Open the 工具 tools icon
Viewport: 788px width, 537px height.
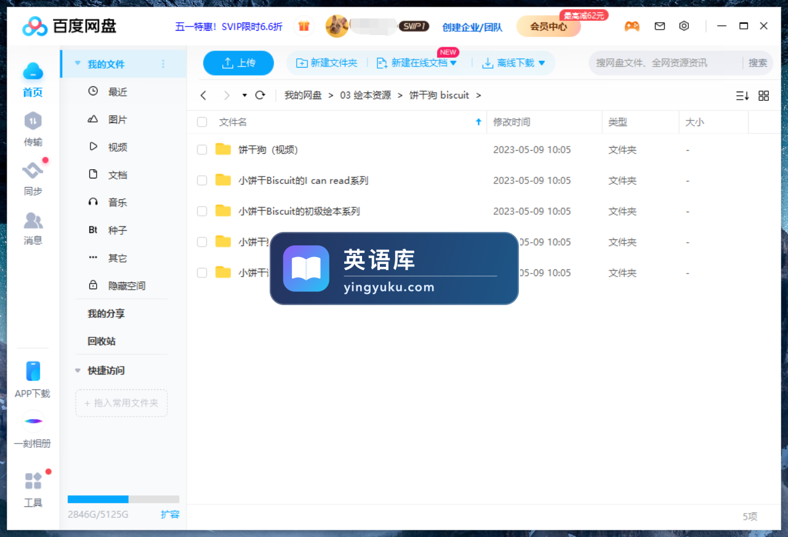33,480
